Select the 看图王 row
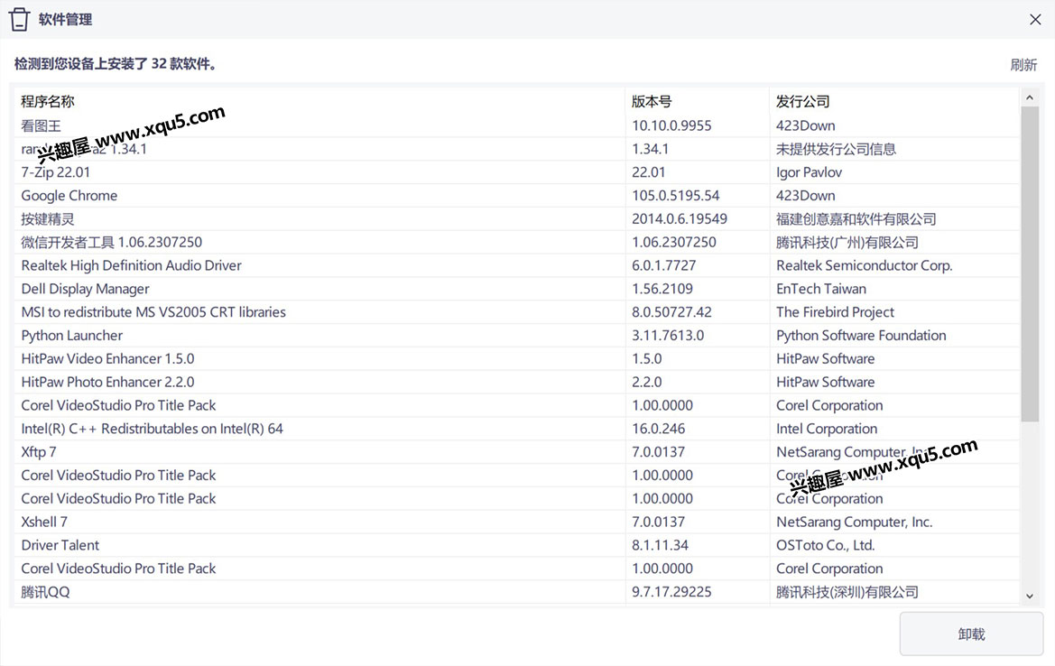The height and width of the screenshot is (666, 1055). [517, 125]
